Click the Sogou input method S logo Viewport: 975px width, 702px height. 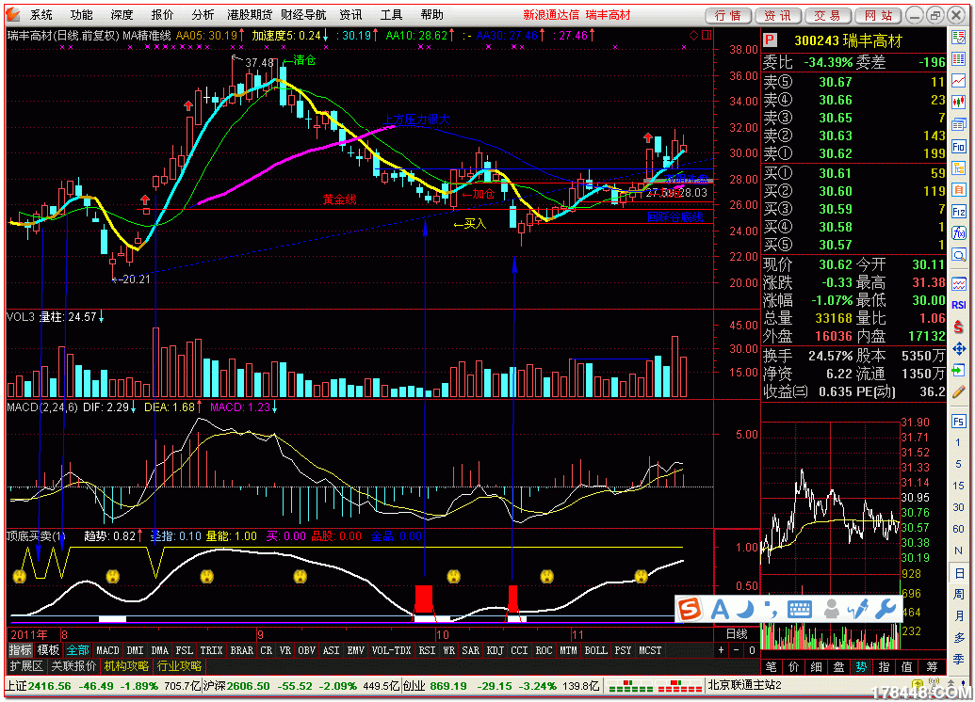click(690, 610)
